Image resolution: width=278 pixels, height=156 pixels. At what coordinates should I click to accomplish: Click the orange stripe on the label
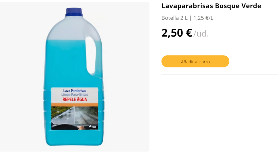(75, 105)
